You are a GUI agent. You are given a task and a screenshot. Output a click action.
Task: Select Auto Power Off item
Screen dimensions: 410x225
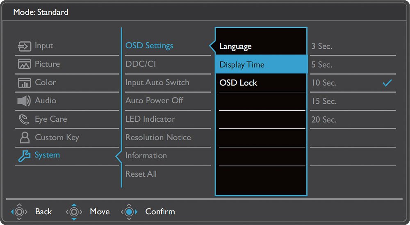pos(154,100)
